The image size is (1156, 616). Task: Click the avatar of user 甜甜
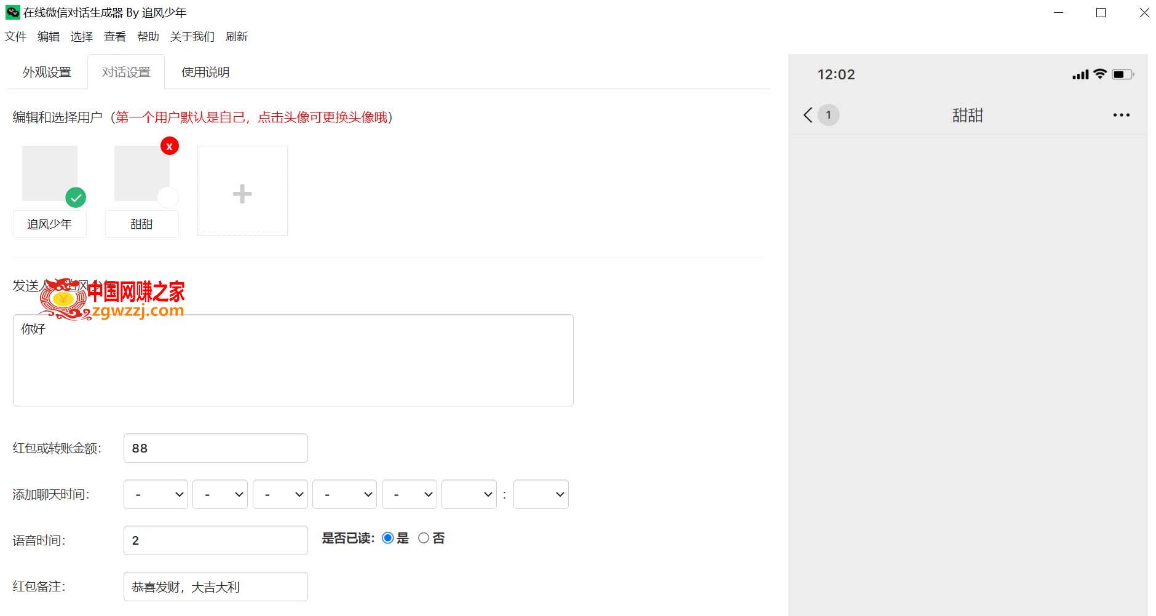(x=142, y=173)
